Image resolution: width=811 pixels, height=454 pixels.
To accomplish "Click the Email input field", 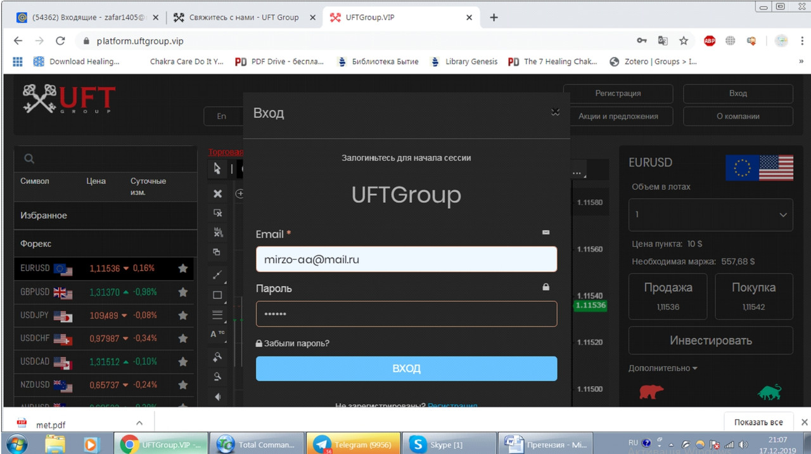I will (x=406, y=259).
